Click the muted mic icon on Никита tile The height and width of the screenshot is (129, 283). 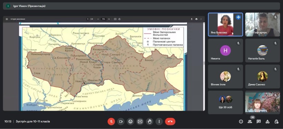point(238,43)
